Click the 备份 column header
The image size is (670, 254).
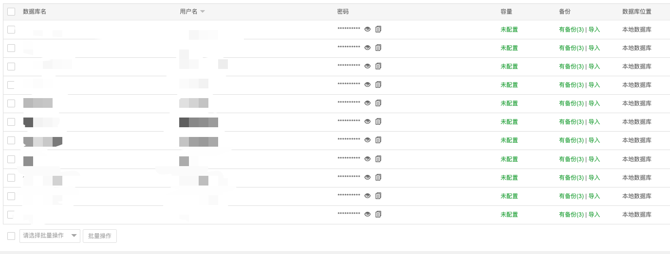[565, 12]
